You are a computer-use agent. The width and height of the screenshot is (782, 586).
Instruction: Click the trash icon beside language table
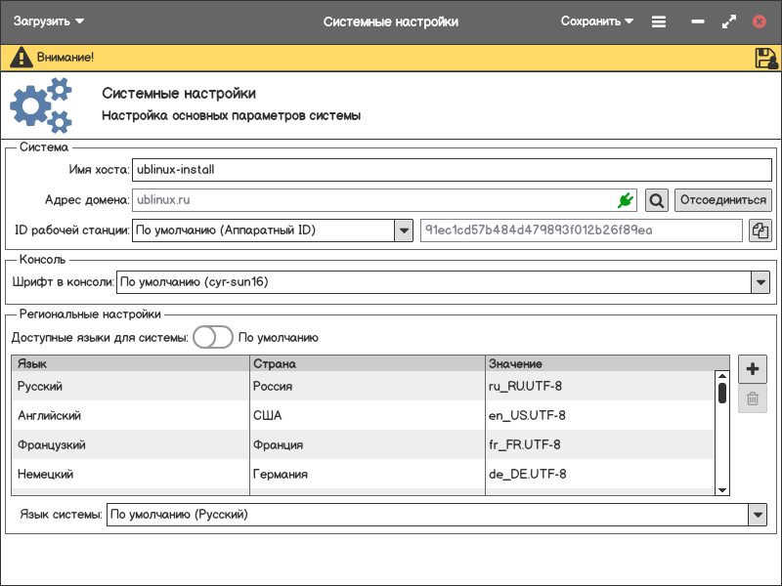tap(753, 398)
